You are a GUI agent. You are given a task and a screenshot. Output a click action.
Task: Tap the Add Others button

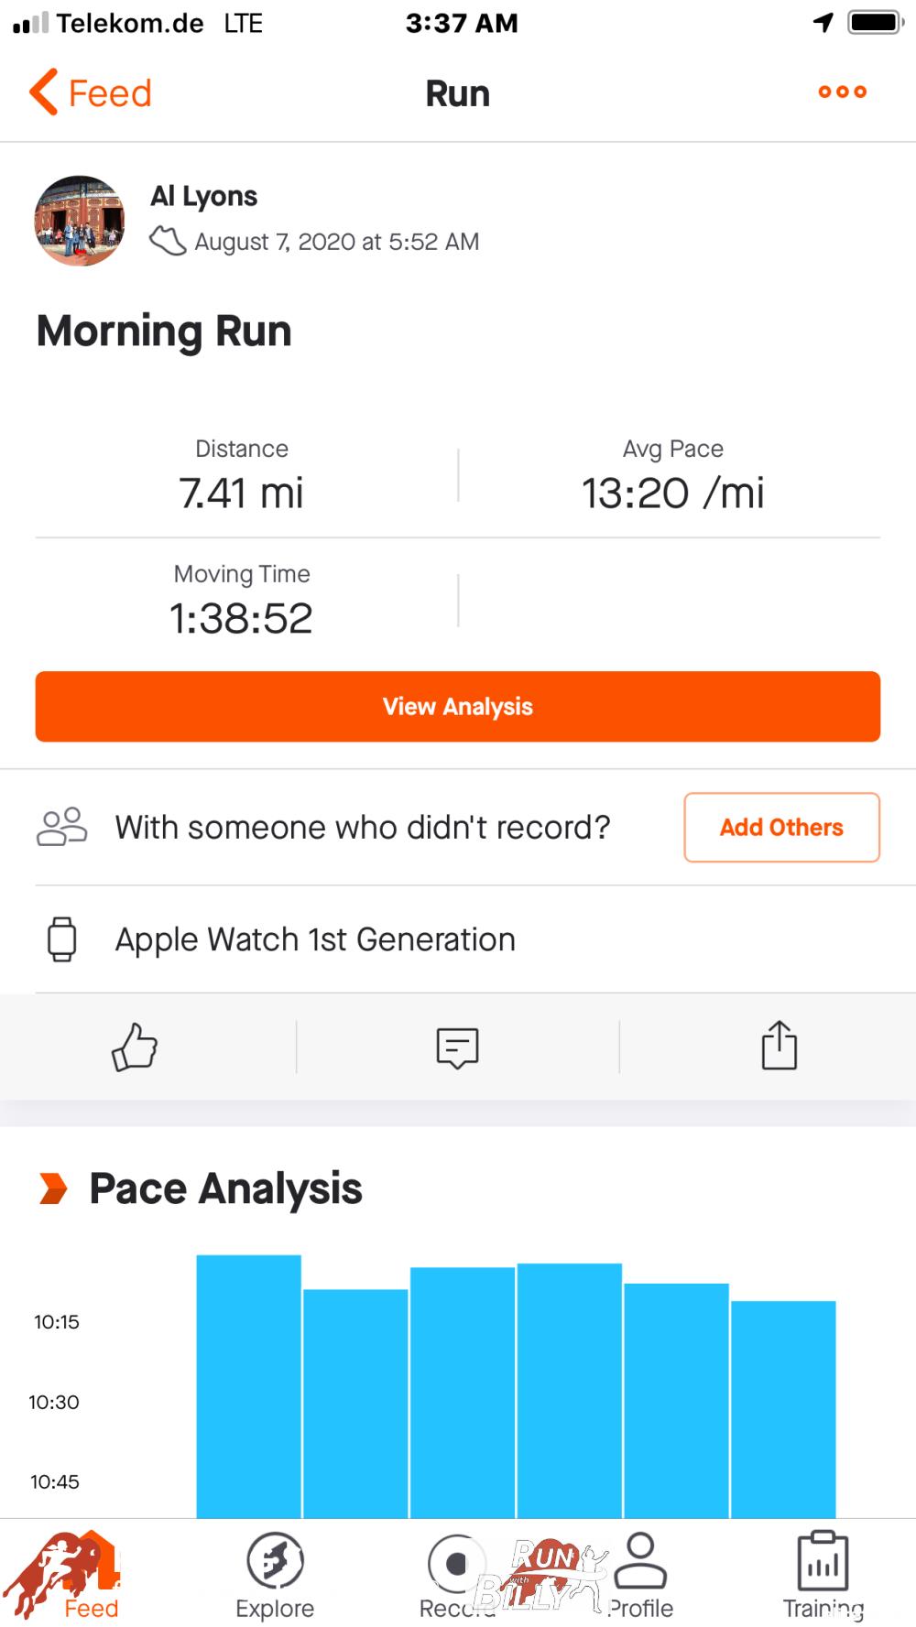pyautogui.click(x=781, y=828)
